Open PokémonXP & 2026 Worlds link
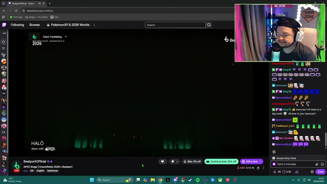This screenshot has height=184, width=327. coord(68,25)
